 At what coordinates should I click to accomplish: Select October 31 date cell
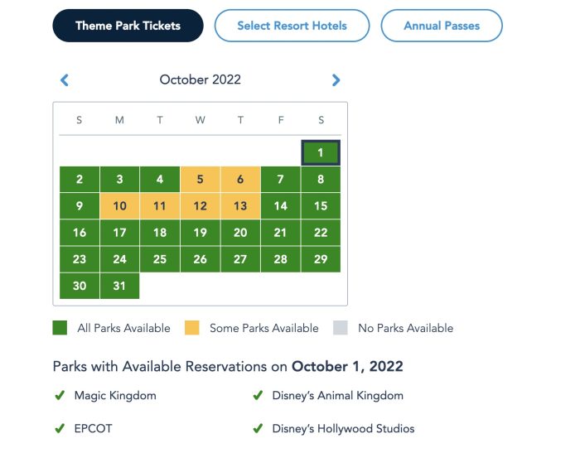click(119, 286)
